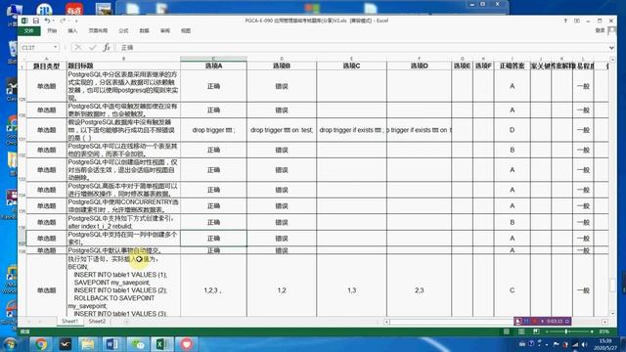Click the volume icon in the system tray

(x=585, y=344)
